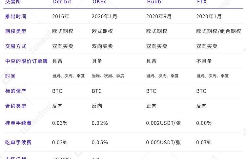Click Huobi contract type 正向
Screen dimensions: 246x159
pos(152,106)
